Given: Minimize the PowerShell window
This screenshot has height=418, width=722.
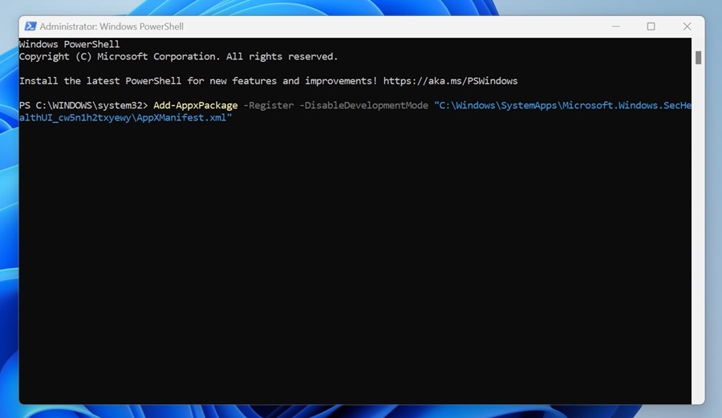Looking at the screenshot, I should pyautogui.click(x=615, y=26).
